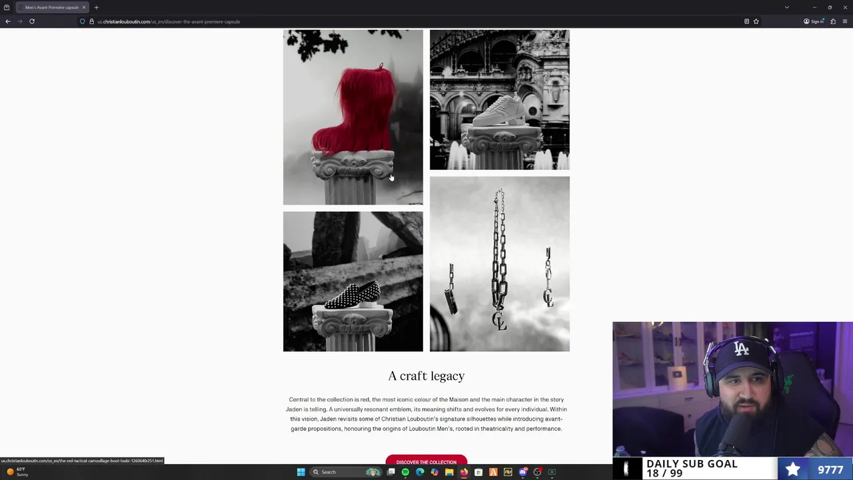Expand the list all tabs dropdown
Screen dimensions: 853x480
[786, 7]
